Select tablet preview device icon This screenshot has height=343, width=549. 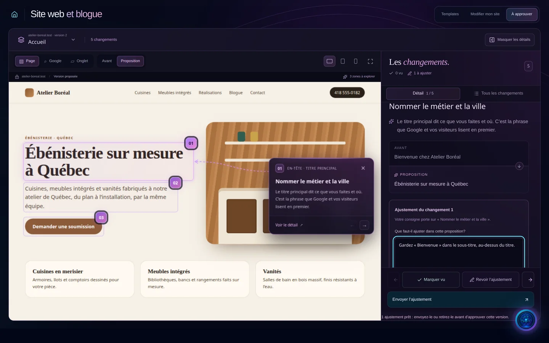coord(343,61)
